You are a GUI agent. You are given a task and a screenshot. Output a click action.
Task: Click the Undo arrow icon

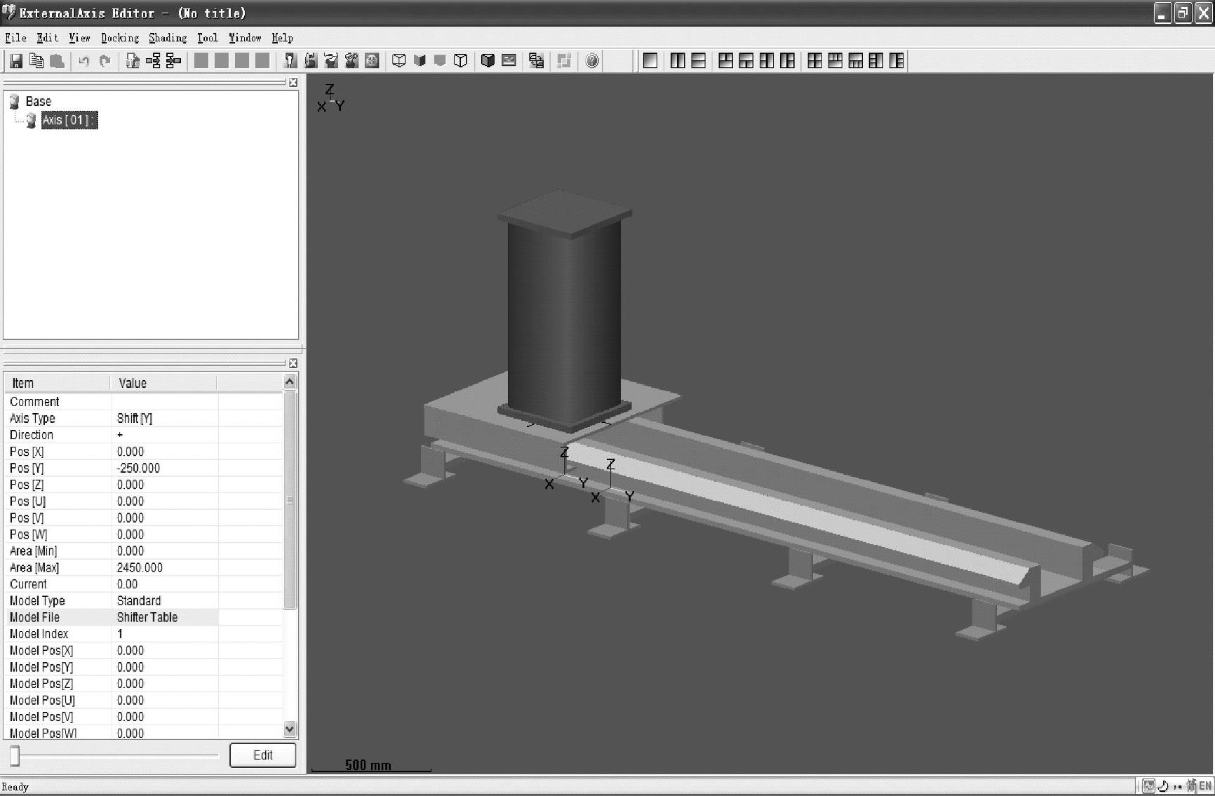(x=84, y=61)
